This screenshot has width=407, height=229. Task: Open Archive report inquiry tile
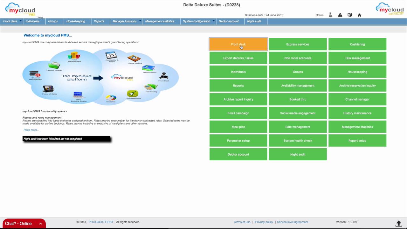(x=238, y=99)
